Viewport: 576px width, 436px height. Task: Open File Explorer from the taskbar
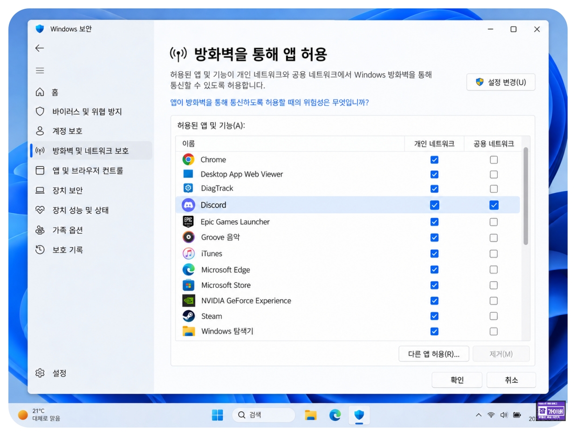311,415
